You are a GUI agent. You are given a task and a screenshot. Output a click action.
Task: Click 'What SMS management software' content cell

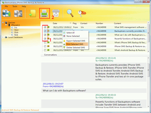(x=130, y=27)
